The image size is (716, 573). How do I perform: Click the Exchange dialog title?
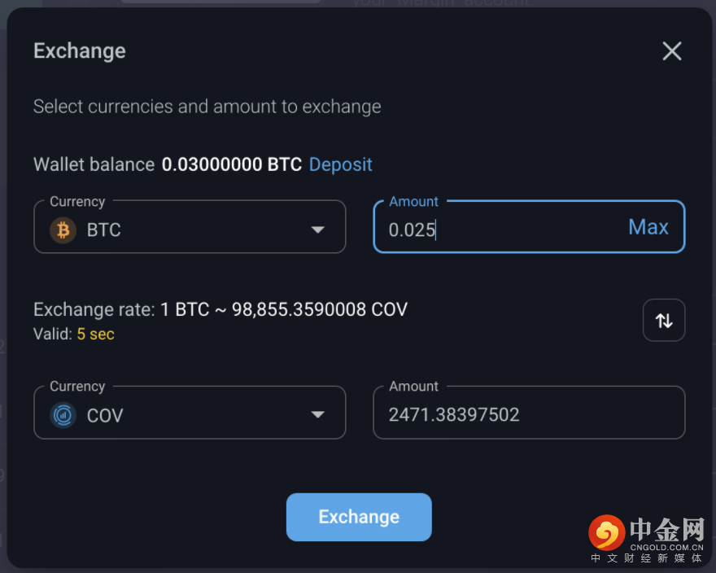80,51
